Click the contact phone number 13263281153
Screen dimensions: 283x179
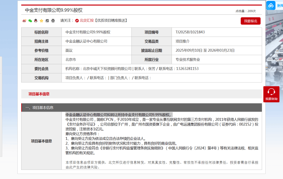point(187,69)
